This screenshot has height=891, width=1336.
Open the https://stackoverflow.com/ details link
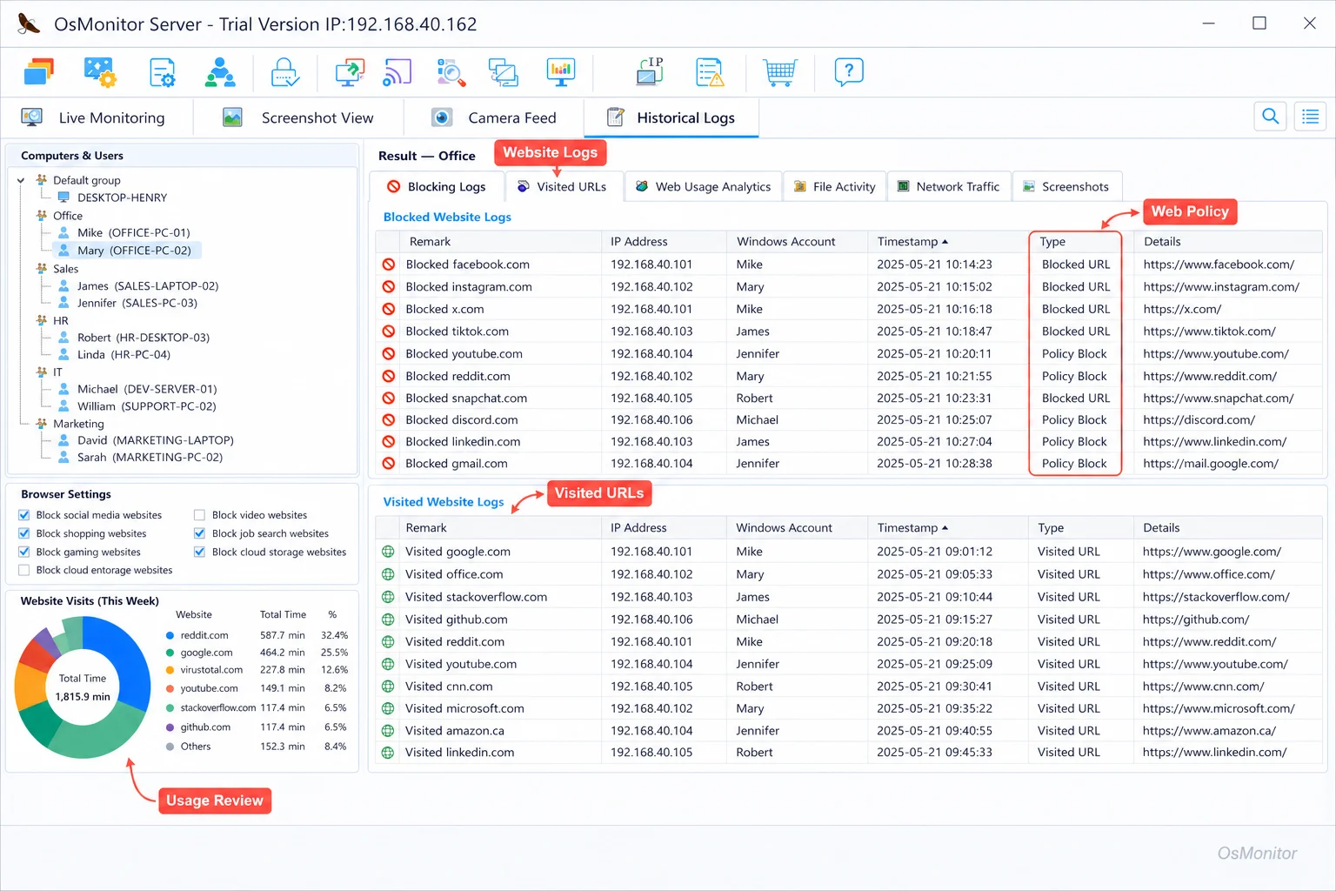(x=1216, y=597)
